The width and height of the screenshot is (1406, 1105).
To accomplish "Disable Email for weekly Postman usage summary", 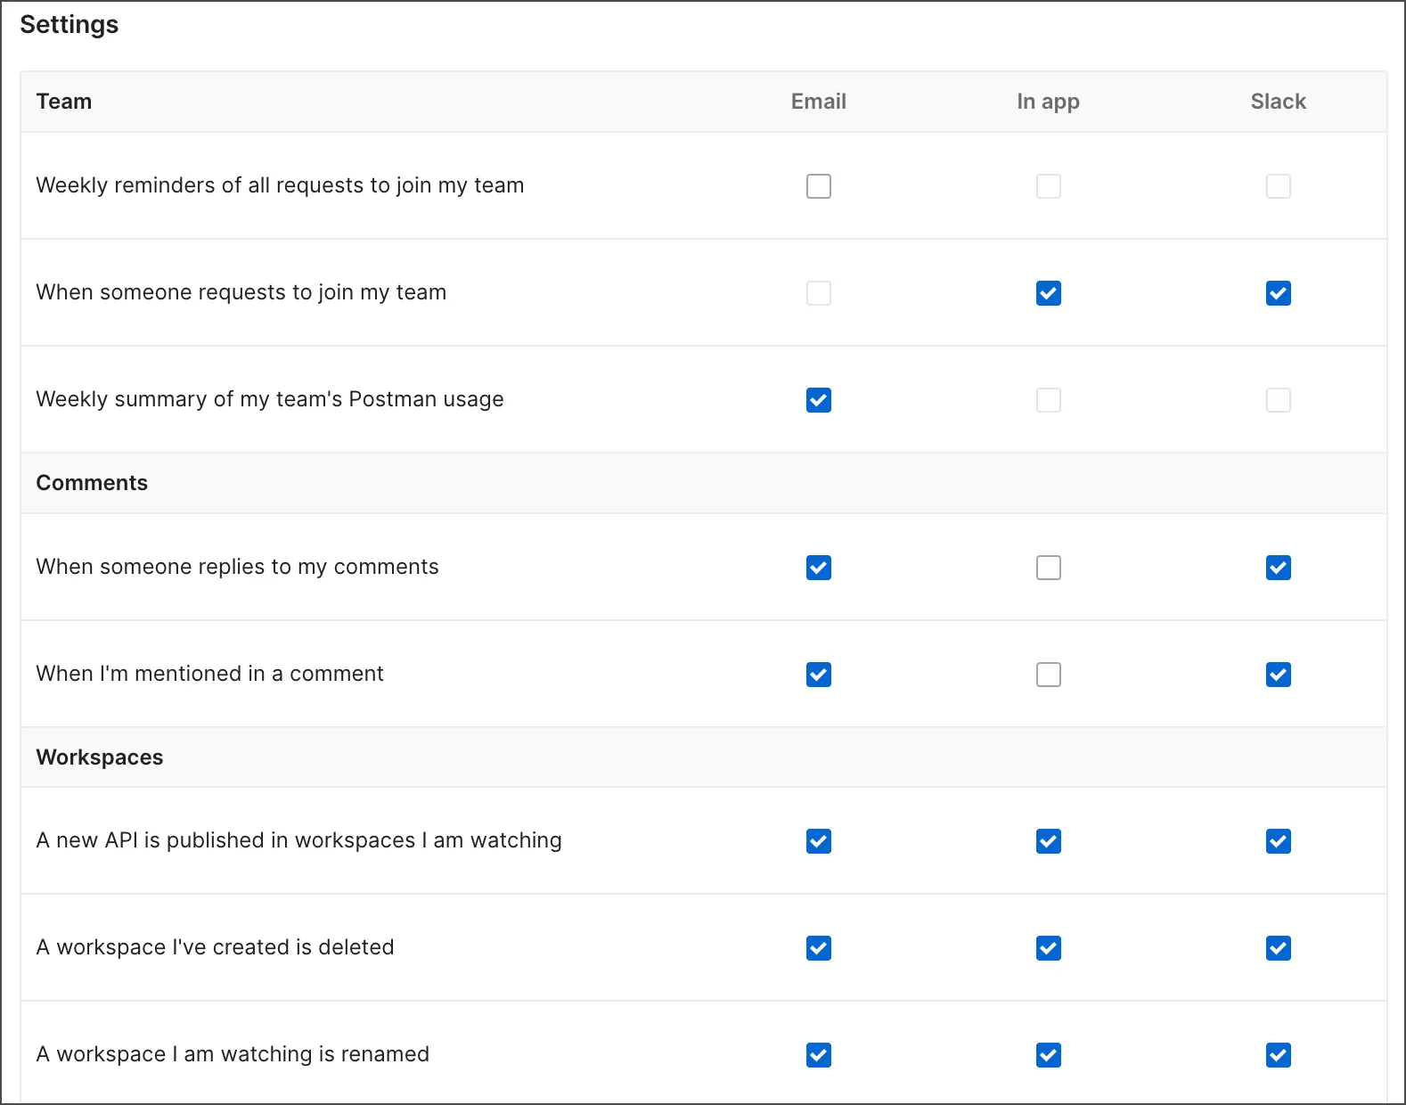I will [x=818, y=400].
